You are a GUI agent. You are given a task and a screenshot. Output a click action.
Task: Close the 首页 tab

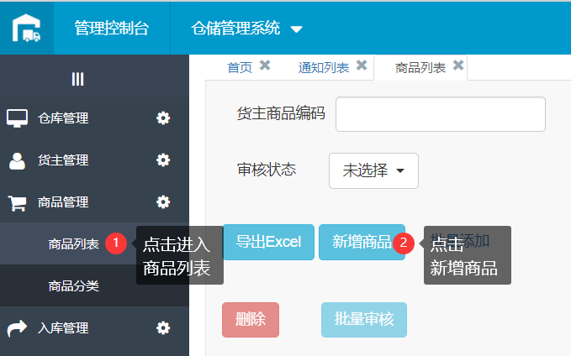265,65
